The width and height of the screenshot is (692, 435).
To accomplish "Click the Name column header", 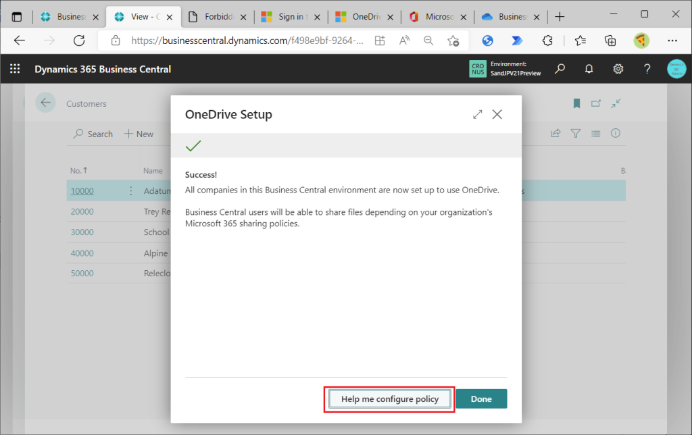I will coord(153,171).
